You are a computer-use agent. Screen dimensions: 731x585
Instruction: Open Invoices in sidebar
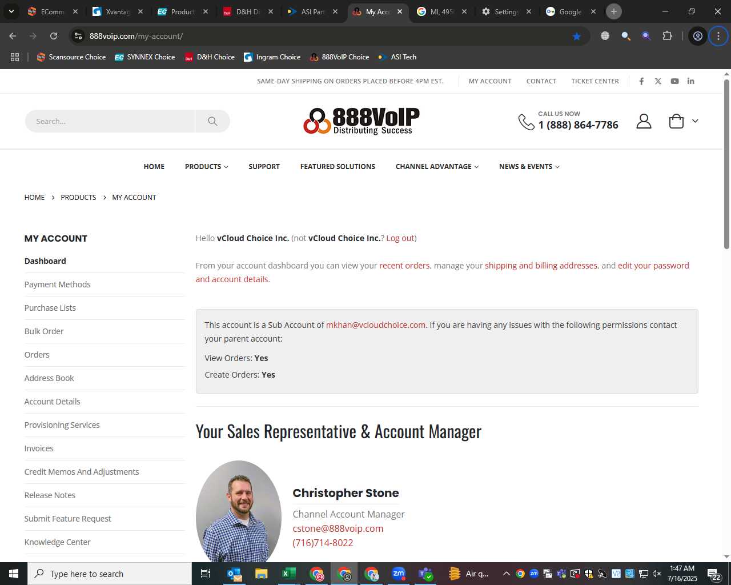click(39, 448)
